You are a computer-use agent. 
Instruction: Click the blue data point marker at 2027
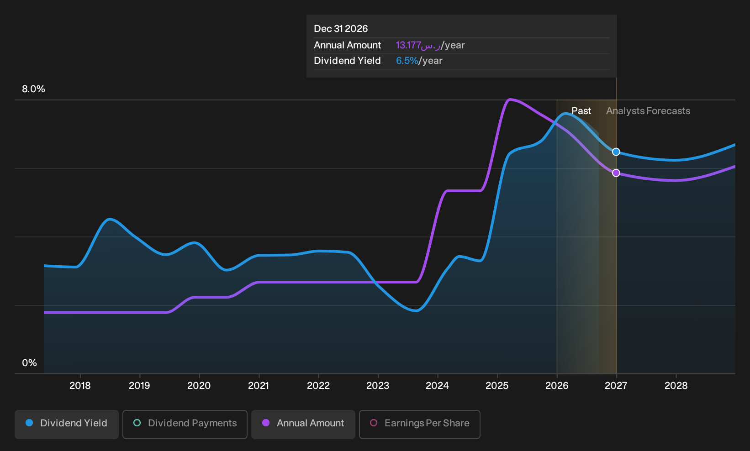(616, 152)
